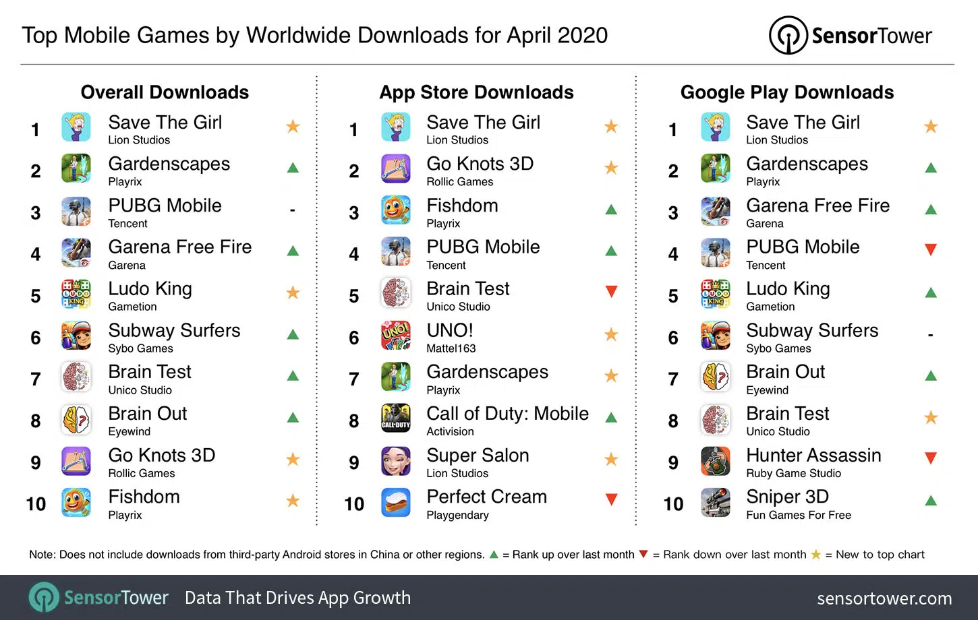Viewport: 978px width, 620px height.
Task: Click the Overall Downloads column heading
Action: 165,92
